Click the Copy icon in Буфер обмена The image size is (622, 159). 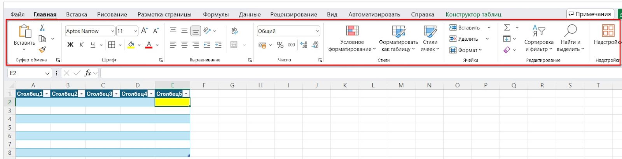point(42,39)
